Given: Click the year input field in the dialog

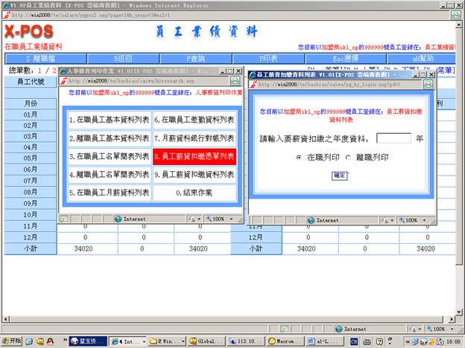Looking at the screenshot, I should [x=393, y=138].
